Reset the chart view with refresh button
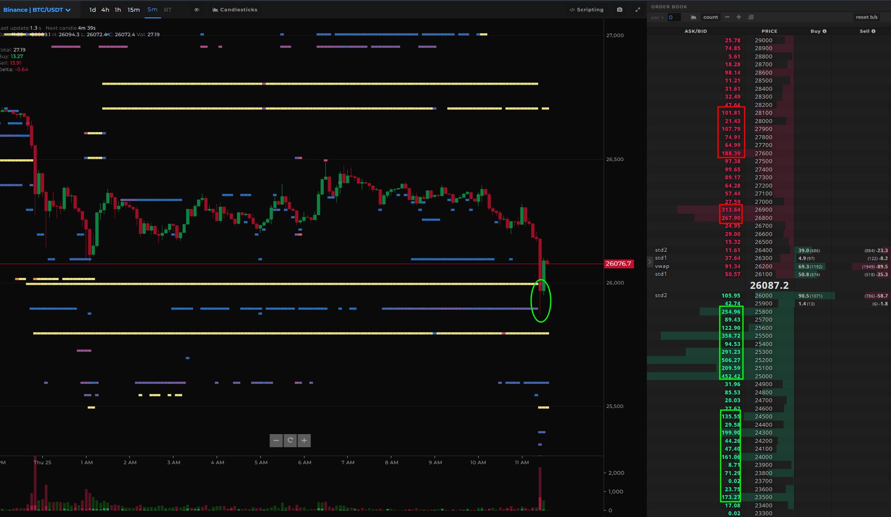This screenshot has height=517, width=891. point(290,440)
